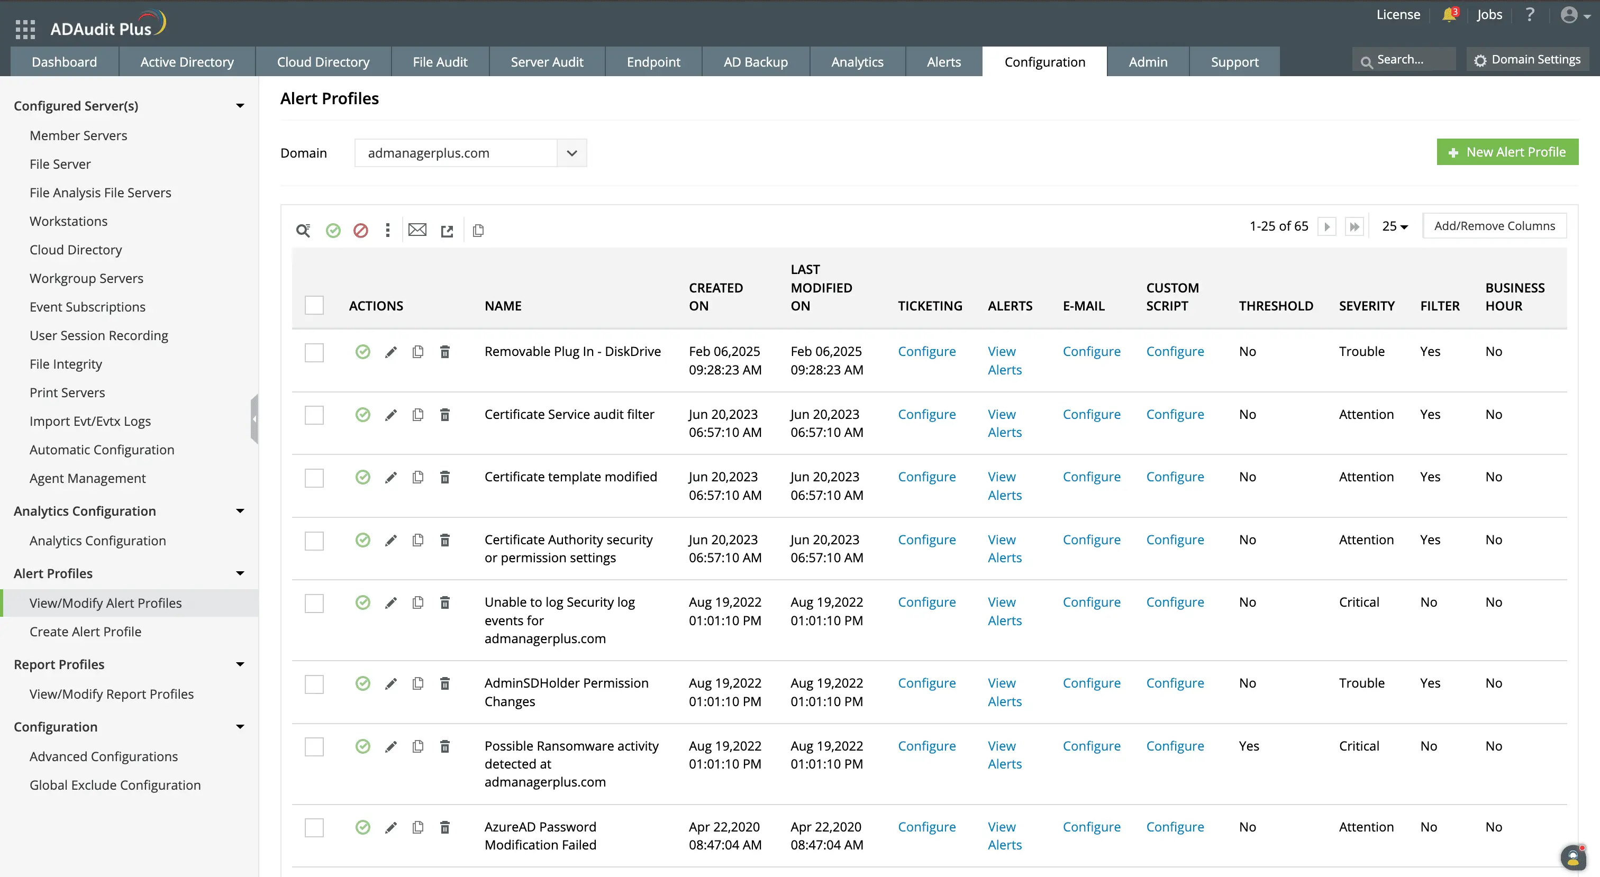The width and height of the screenshot is (1600, 877).
Task: Click the copy toolbar icon
Action: [x=478, y=231]
